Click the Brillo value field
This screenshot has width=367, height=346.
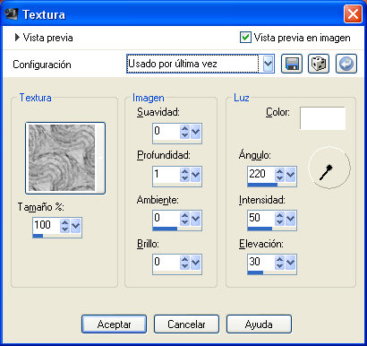[166, 263]
